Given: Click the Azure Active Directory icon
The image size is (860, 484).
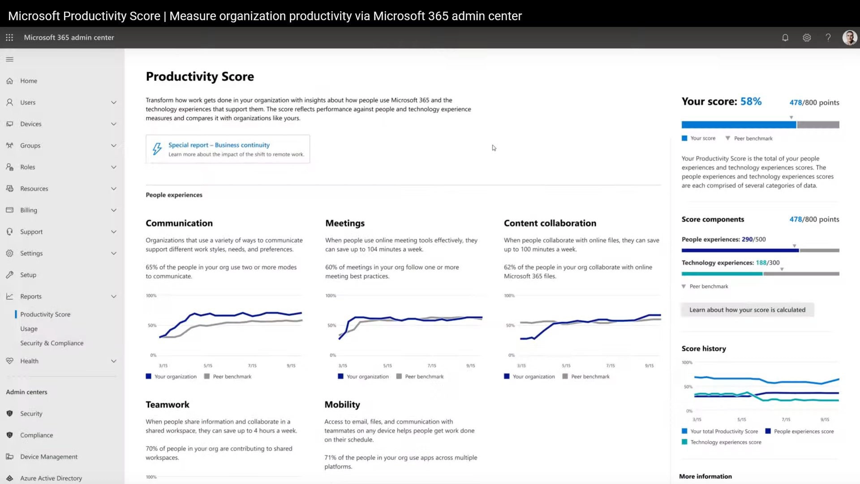Looking at the screenshot, I should [10, 478].
